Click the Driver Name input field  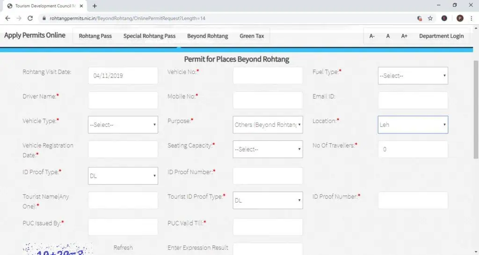123,100
